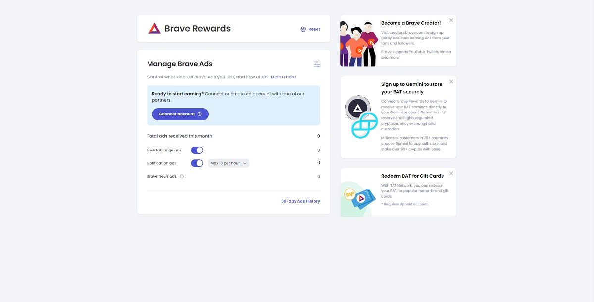Close the Gemini sign up promotion
This screenshot has width=594, height=302.
(451, 81)
